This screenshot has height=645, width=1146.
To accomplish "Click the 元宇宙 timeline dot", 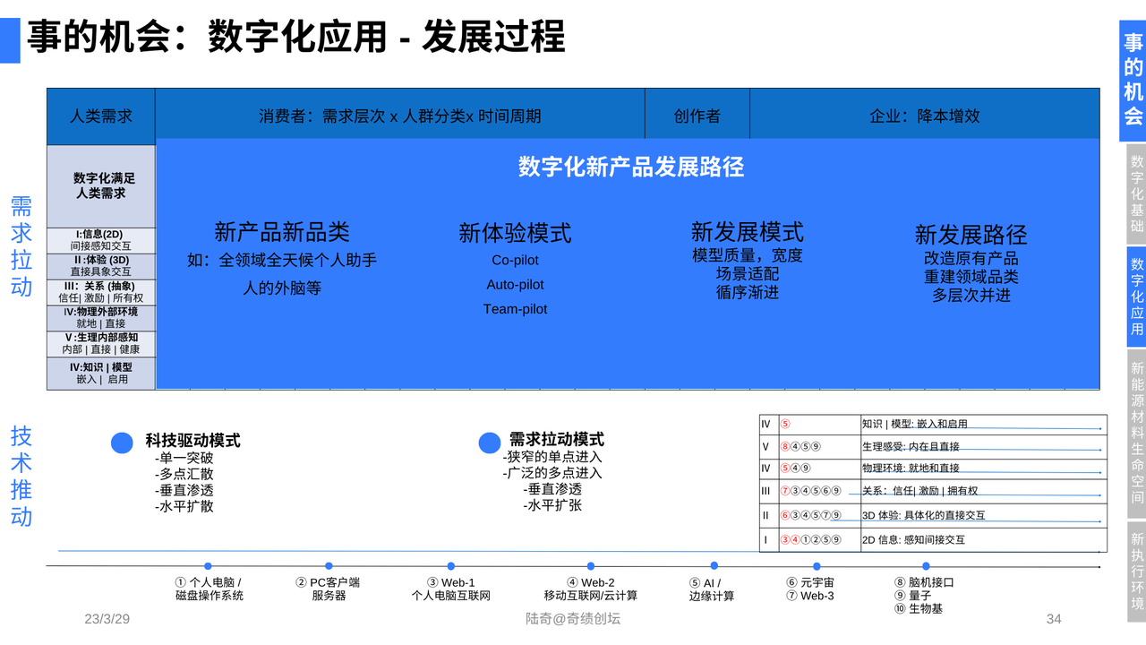I will pyautogui.click(x=817, y=566).
